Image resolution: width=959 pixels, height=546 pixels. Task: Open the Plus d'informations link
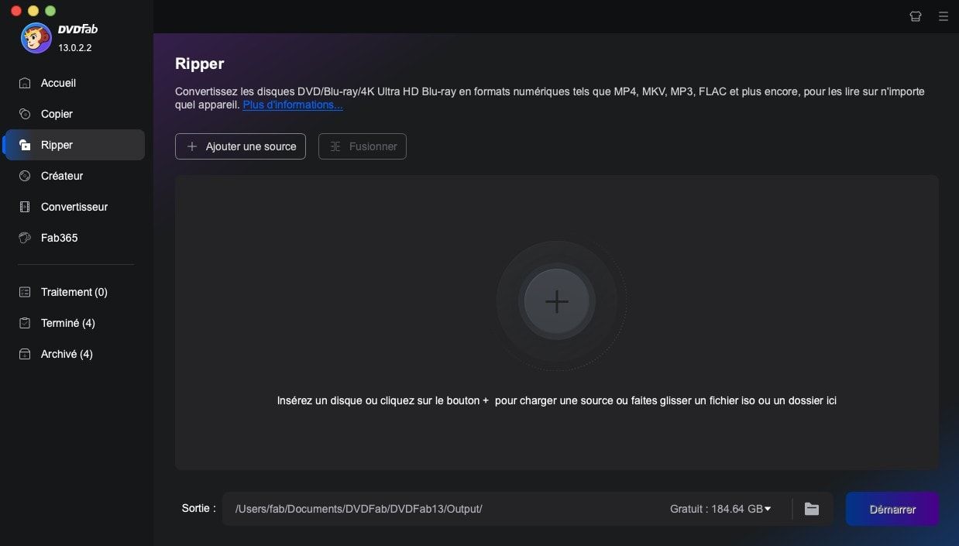[x=292, y=104]
